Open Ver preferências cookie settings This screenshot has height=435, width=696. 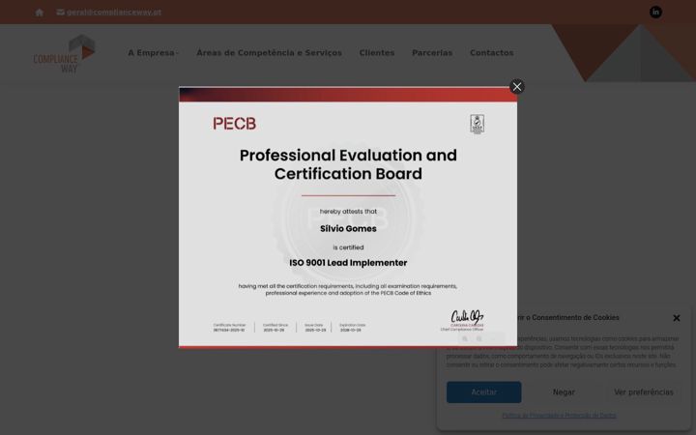pyautogui.click(x=644, y=391)
